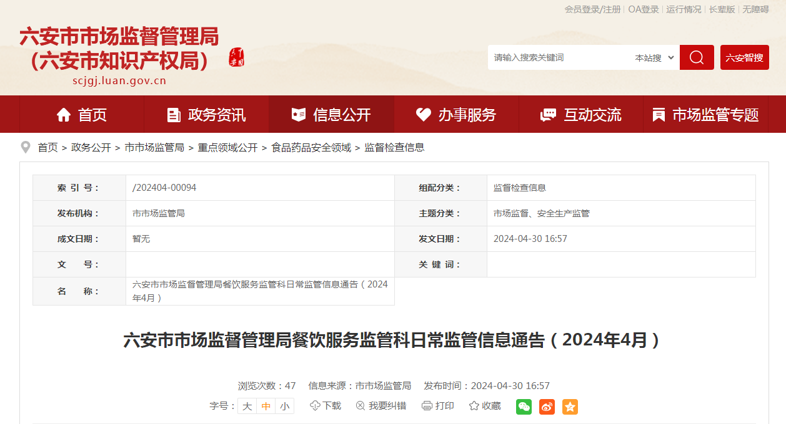Image resolution: width=786 pixels, height=424 pixels.
Task: Click the heart icon beside 办事服务
Action: (424, 115)
